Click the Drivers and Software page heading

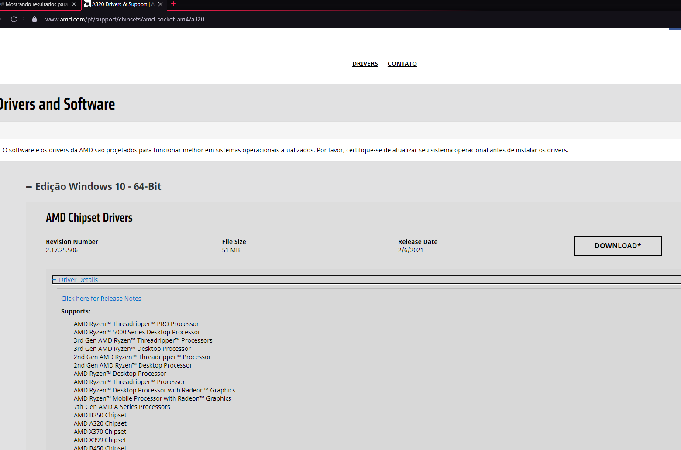tap(57, 104)
